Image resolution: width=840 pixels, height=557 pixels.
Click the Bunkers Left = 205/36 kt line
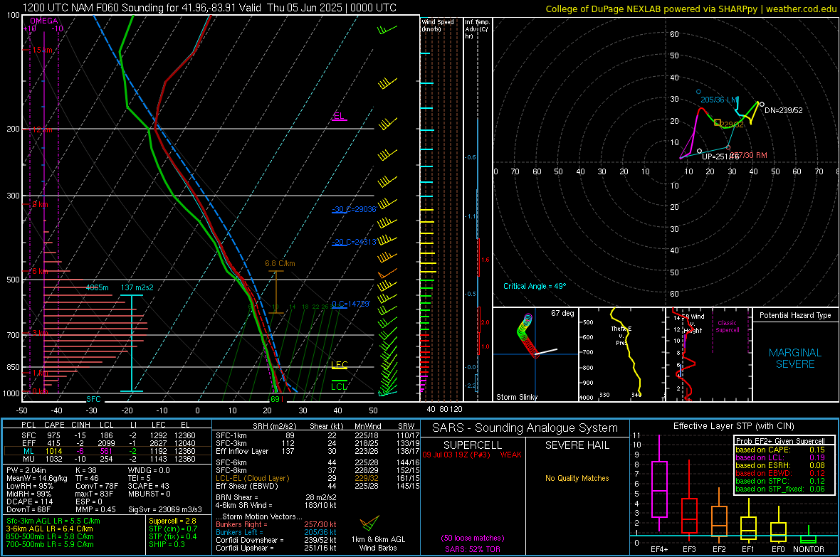click(276, 532)
